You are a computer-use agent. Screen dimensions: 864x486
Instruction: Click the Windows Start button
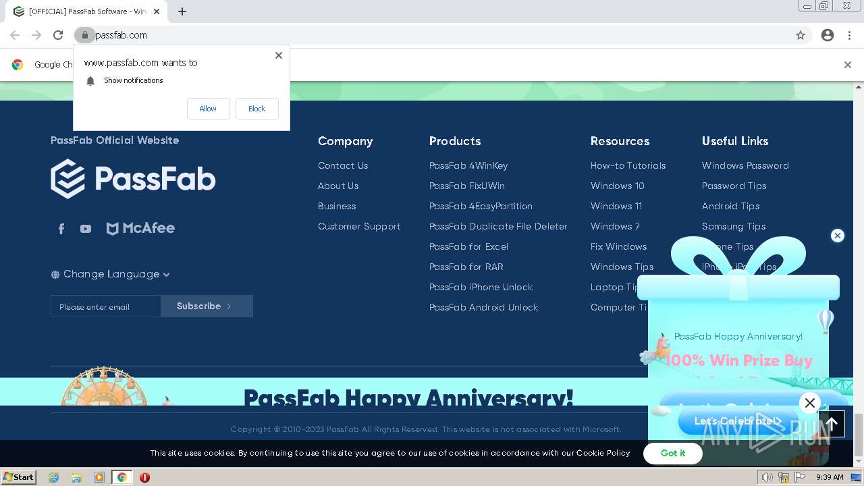click(x=19, y=477)
